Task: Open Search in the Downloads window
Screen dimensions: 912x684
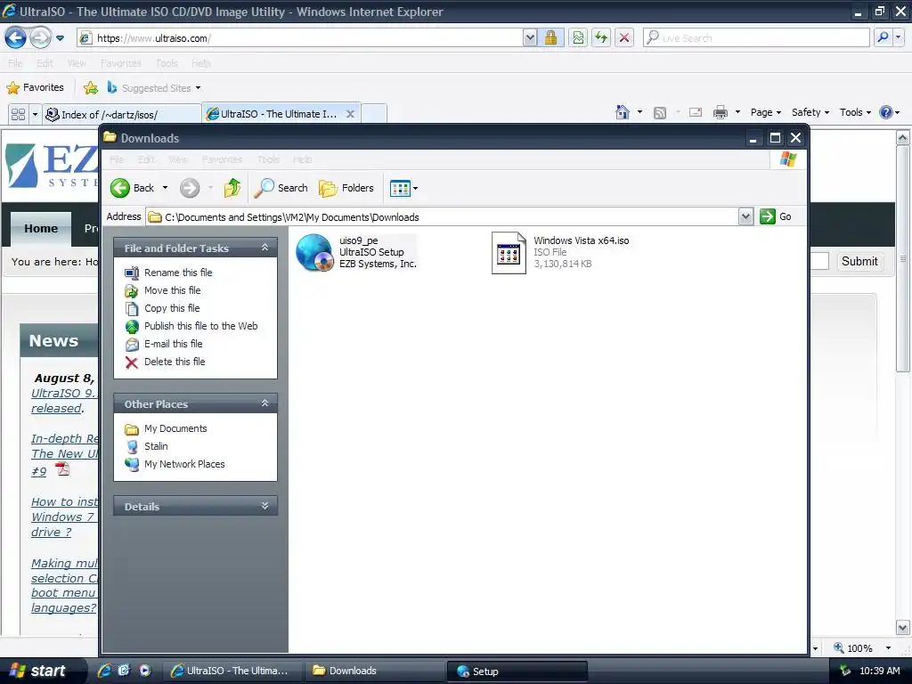Action: [281, 188]
